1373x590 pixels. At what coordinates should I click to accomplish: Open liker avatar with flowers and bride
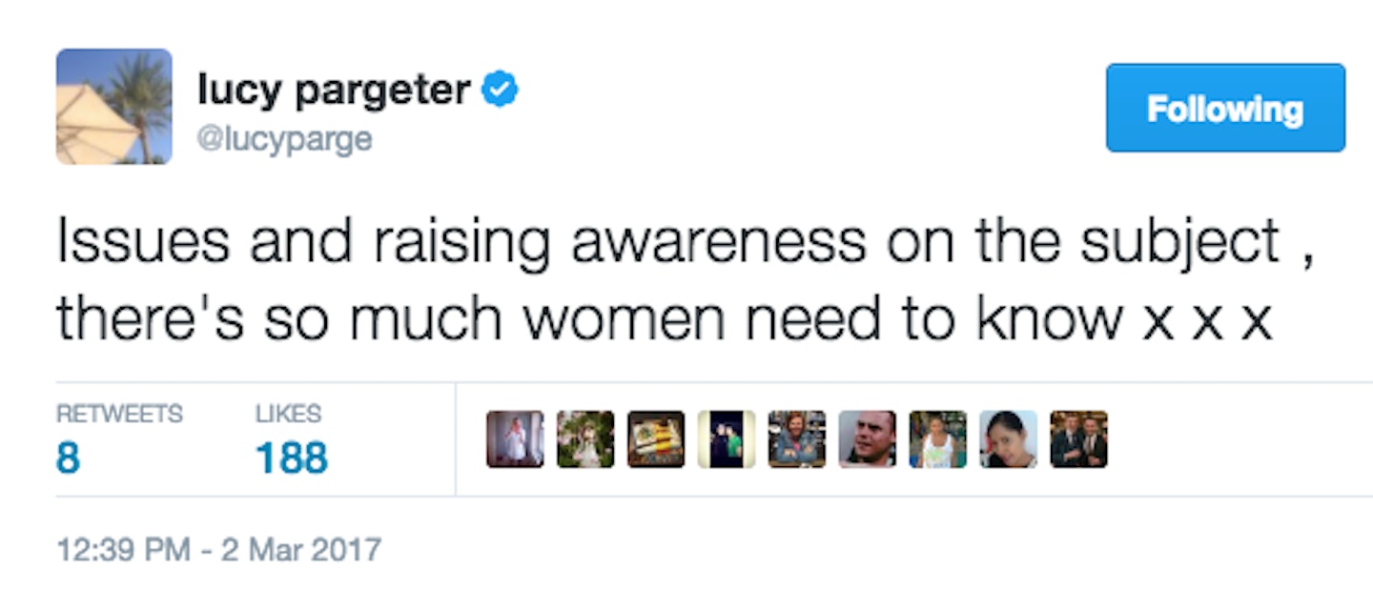(585, 439)
